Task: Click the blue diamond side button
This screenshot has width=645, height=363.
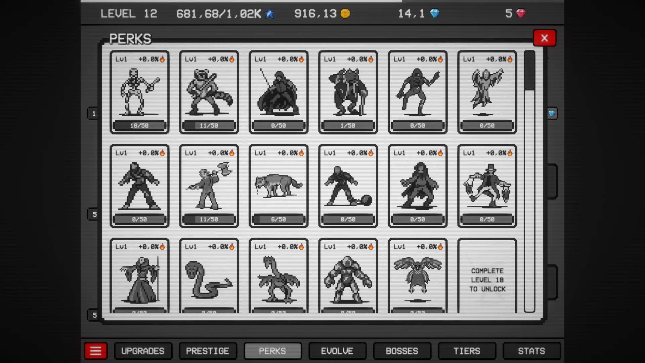Action: (x=552, y=114)
